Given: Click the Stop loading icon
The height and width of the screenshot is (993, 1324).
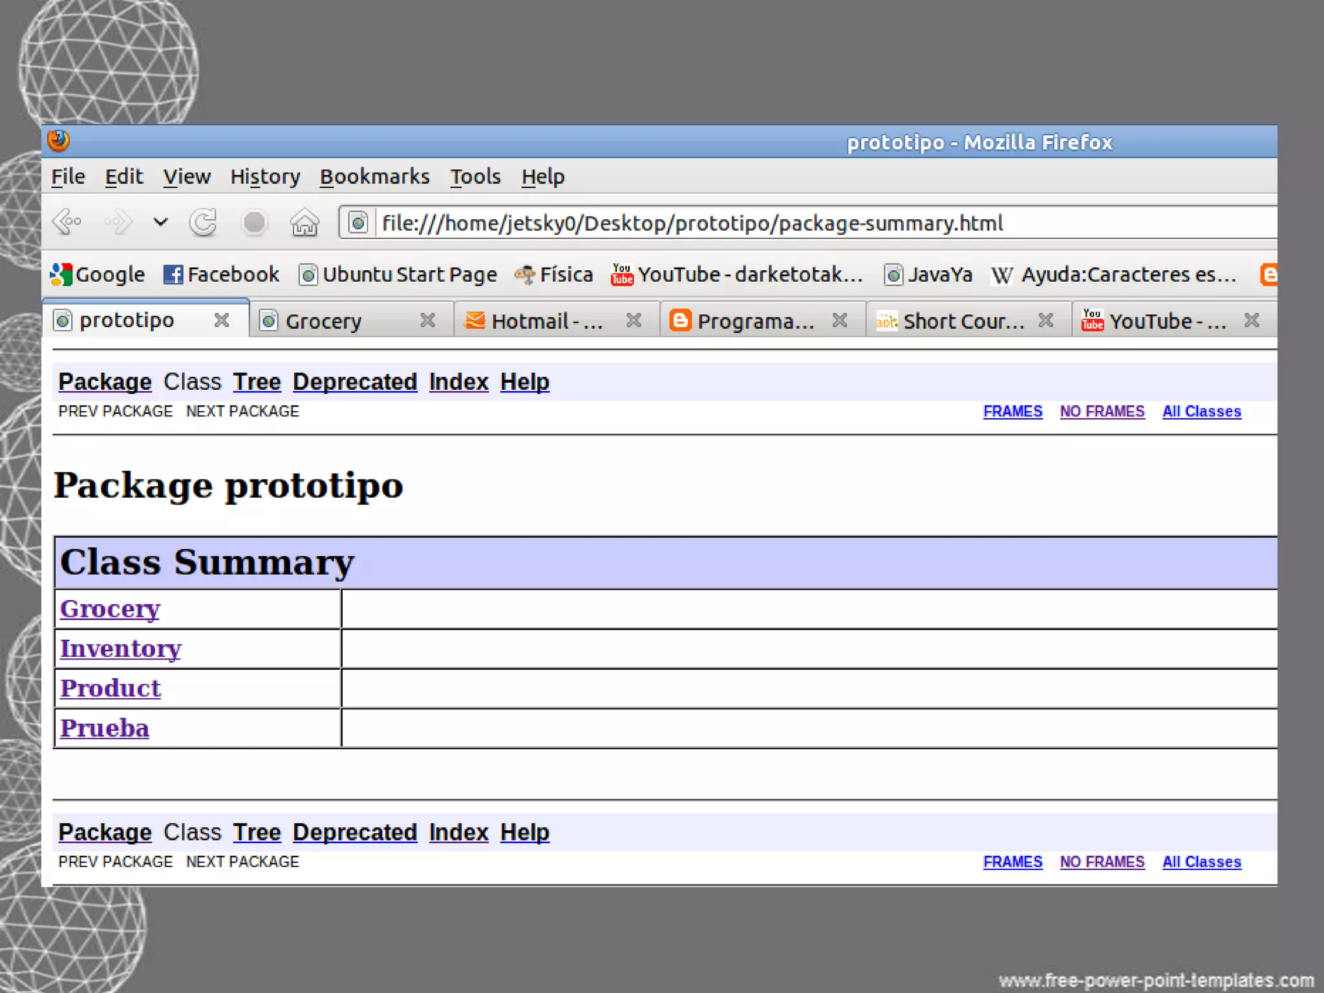Looking at the screenshot, I should pyautogui.click(x=254, y=222).
